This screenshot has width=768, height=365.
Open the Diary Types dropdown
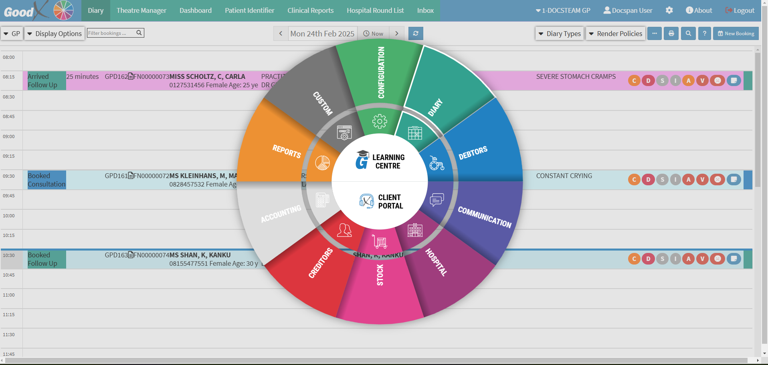click(559, 34)
